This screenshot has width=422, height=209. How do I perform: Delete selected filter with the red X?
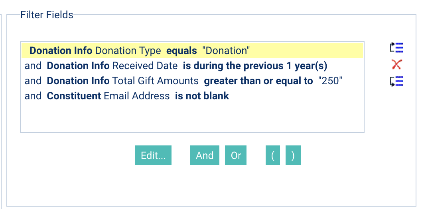click(397, 65)
